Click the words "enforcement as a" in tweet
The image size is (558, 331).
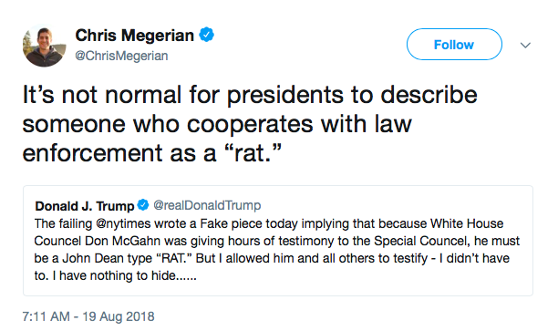click(x=119, y=152)
